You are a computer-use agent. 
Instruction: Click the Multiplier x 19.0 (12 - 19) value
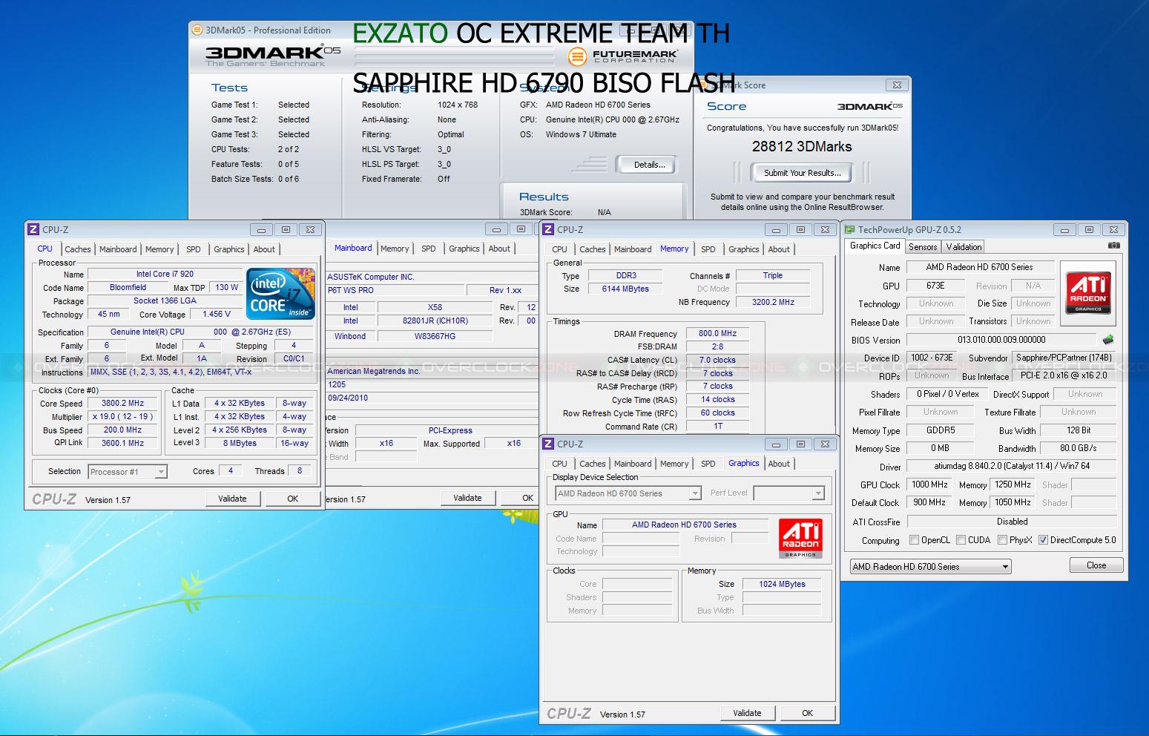click(x=122, y=417)
